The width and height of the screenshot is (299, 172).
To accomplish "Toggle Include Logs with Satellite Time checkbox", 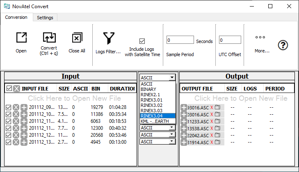I will 142,41.
